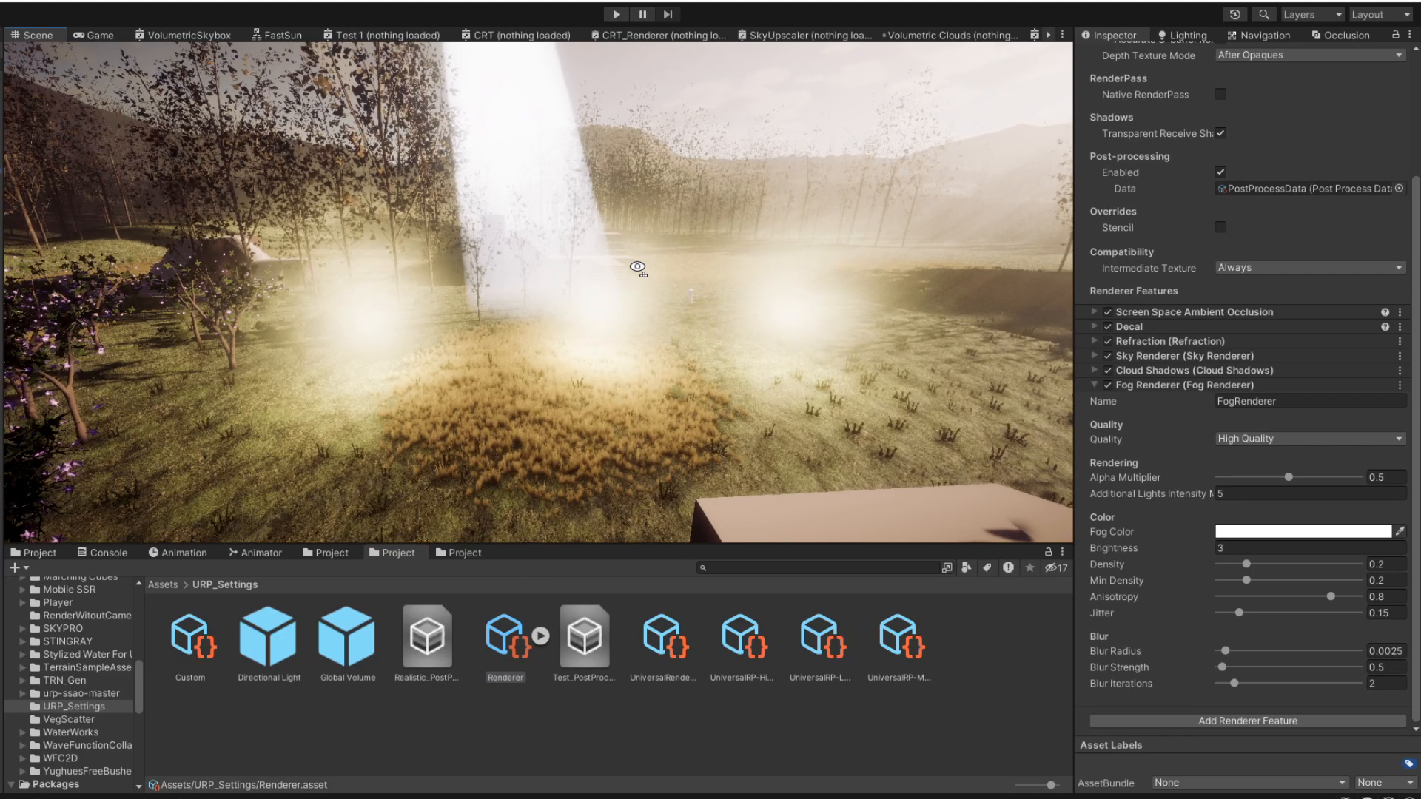This screenshot has width=1421, height=799.
Task: Open Quality dropdown showing High Quality
Action: [1310, 439]
